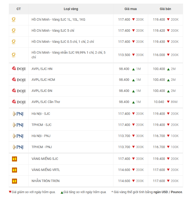This screenshot has height=200, width=191.
Task: Click sell price 119.430 for Vàng SJC 0.5 chỉ
Action: click(x=159, y=42)
